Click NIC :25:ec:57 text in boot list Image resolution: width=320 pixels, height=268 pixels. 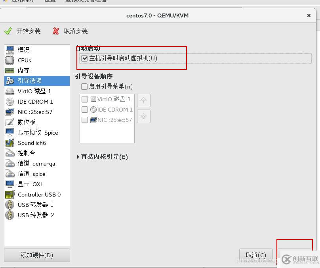tap(115, 120)
